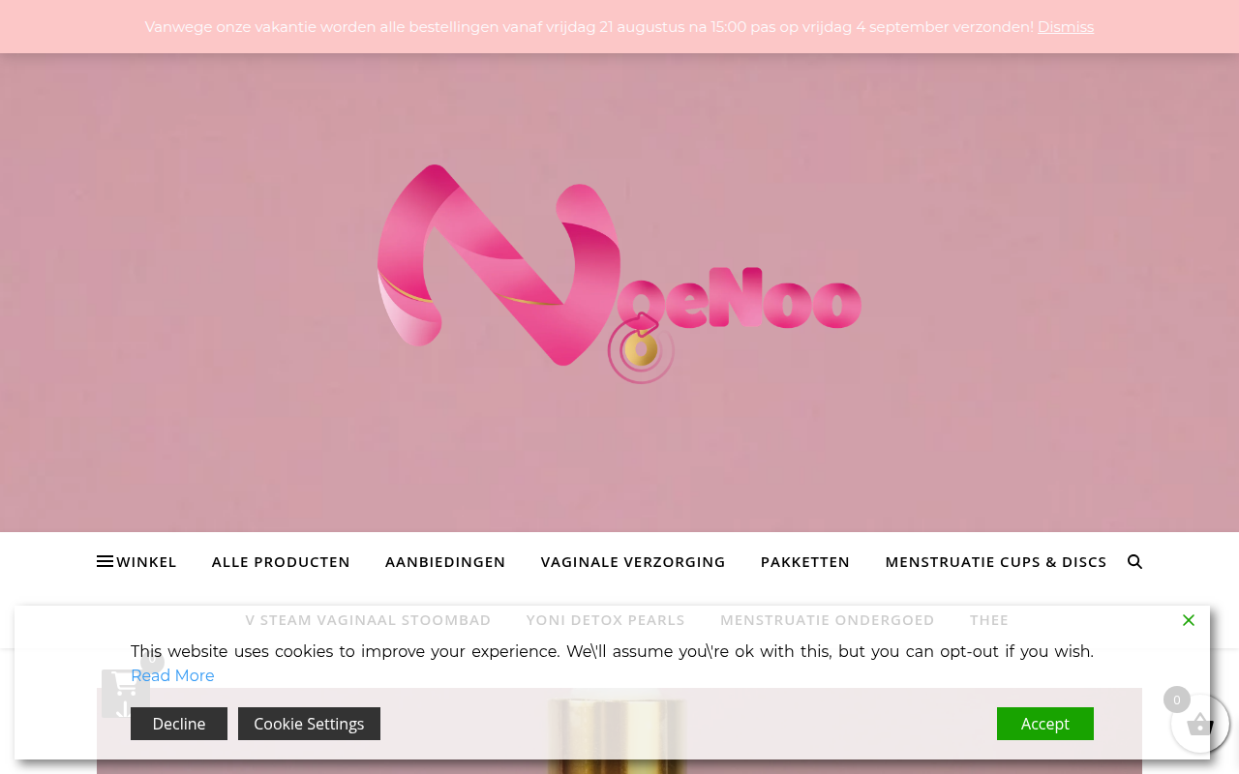Select Yoni Detox Pearls menu item

tap(606, 619)
